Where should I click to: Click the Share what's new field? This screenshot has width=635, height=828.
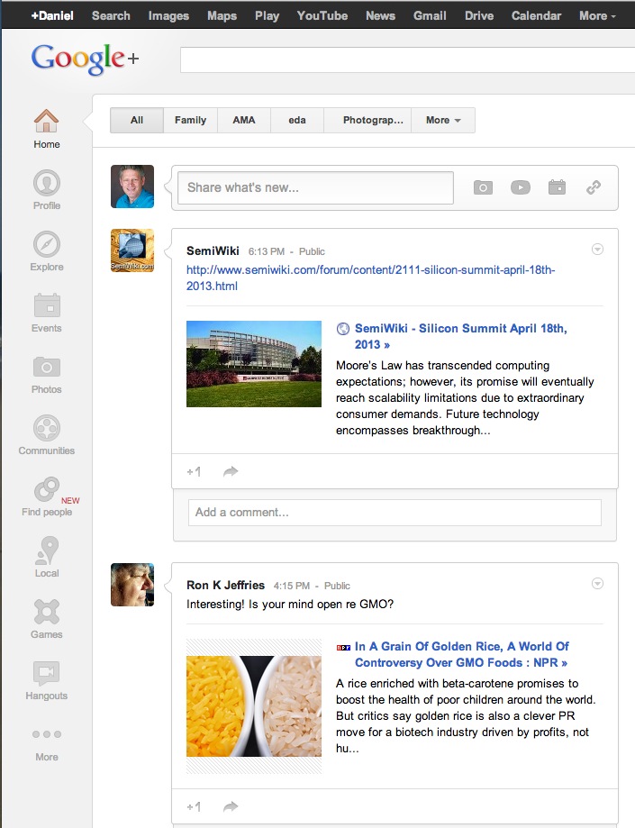(313, 187)
